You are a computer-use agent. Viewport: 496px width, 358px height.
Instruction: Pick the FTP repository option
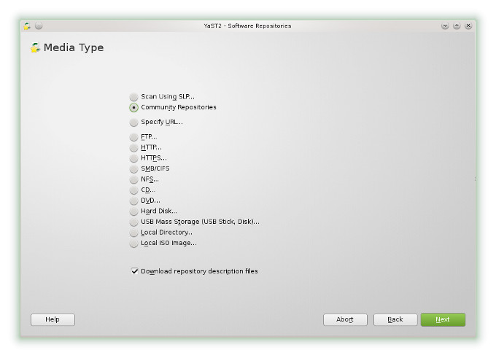pos(133,137)
